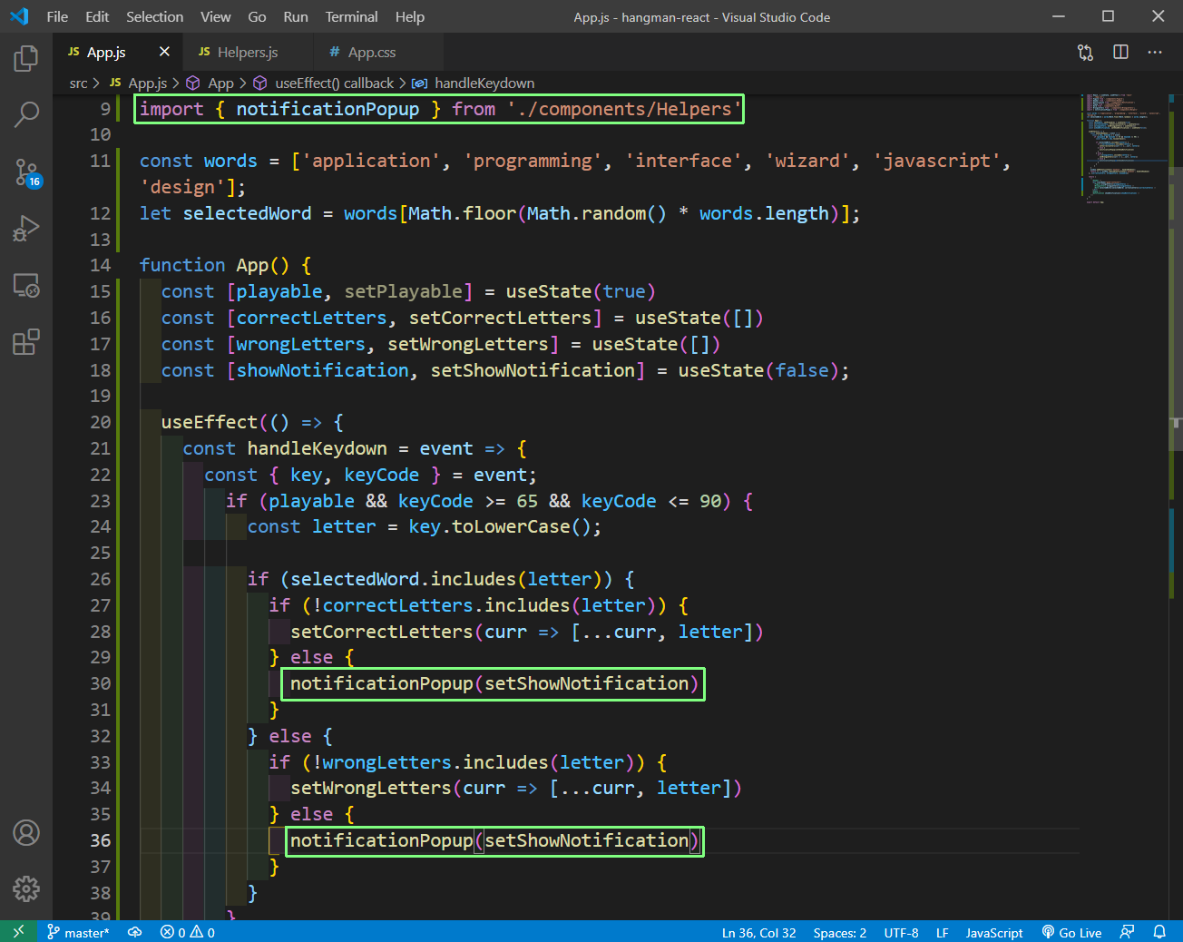Viewport: 1183px width, 942px height.
Task: Open the File menu
Action: click(57, 16)
